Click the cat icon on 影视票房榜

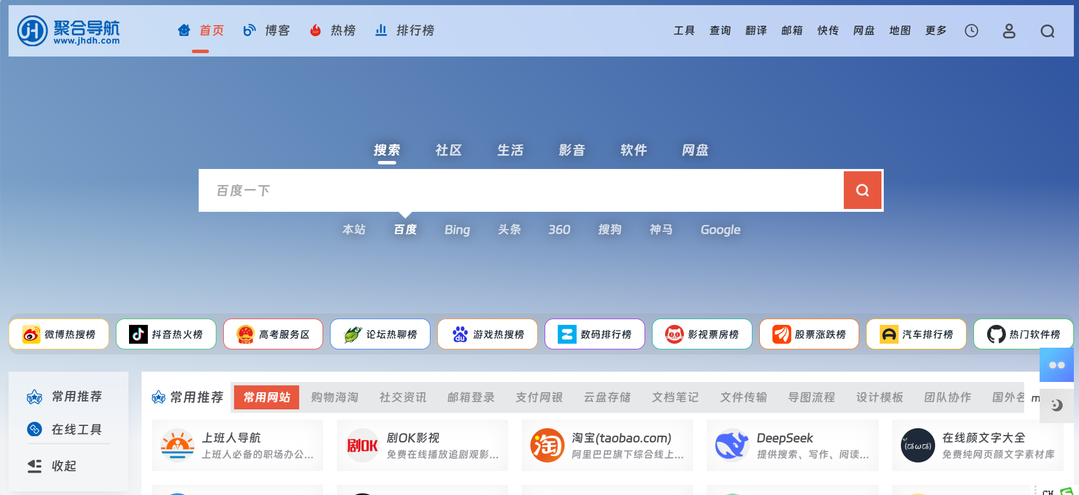pos(674,334)
